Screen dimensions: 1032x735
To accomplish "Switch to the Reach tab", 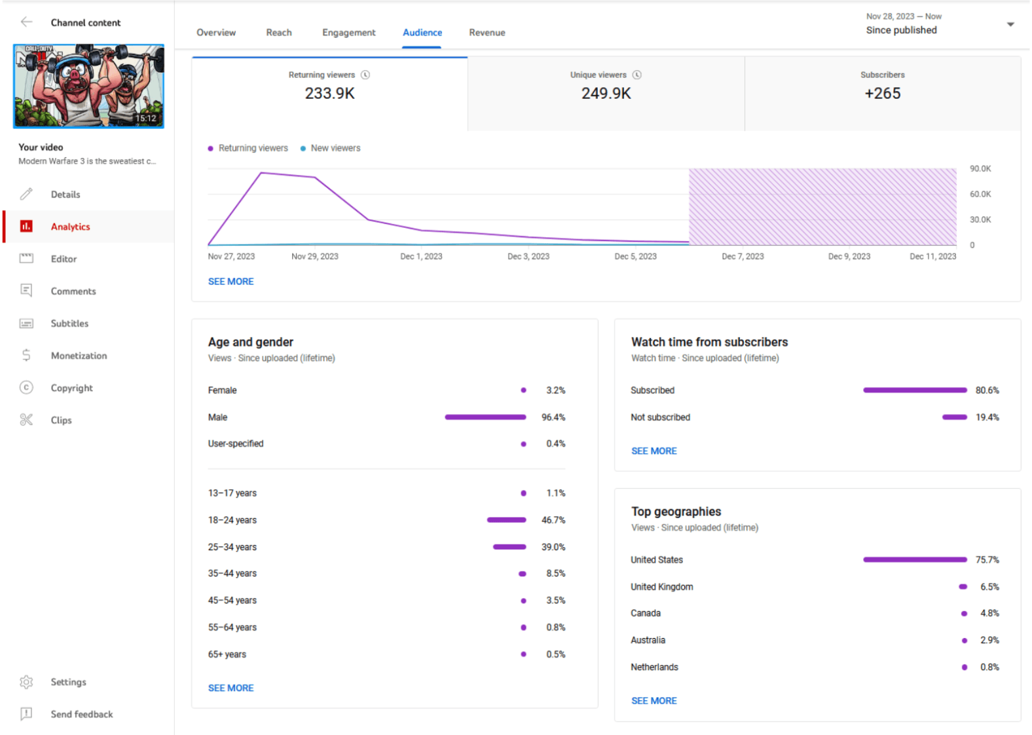I will (279, 33).
